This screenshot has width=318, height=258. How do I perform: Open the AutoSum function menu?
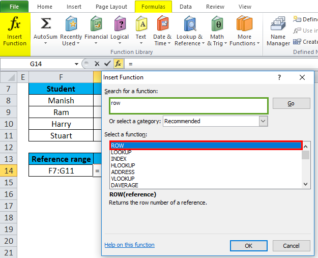click(x=45, y=31)
